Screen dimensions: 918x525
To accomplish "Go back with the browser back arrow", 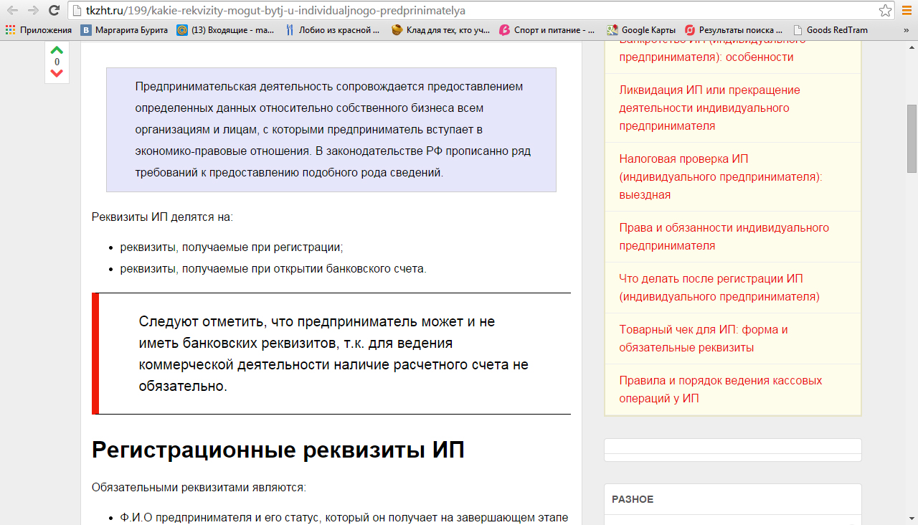I will (12, 11).
